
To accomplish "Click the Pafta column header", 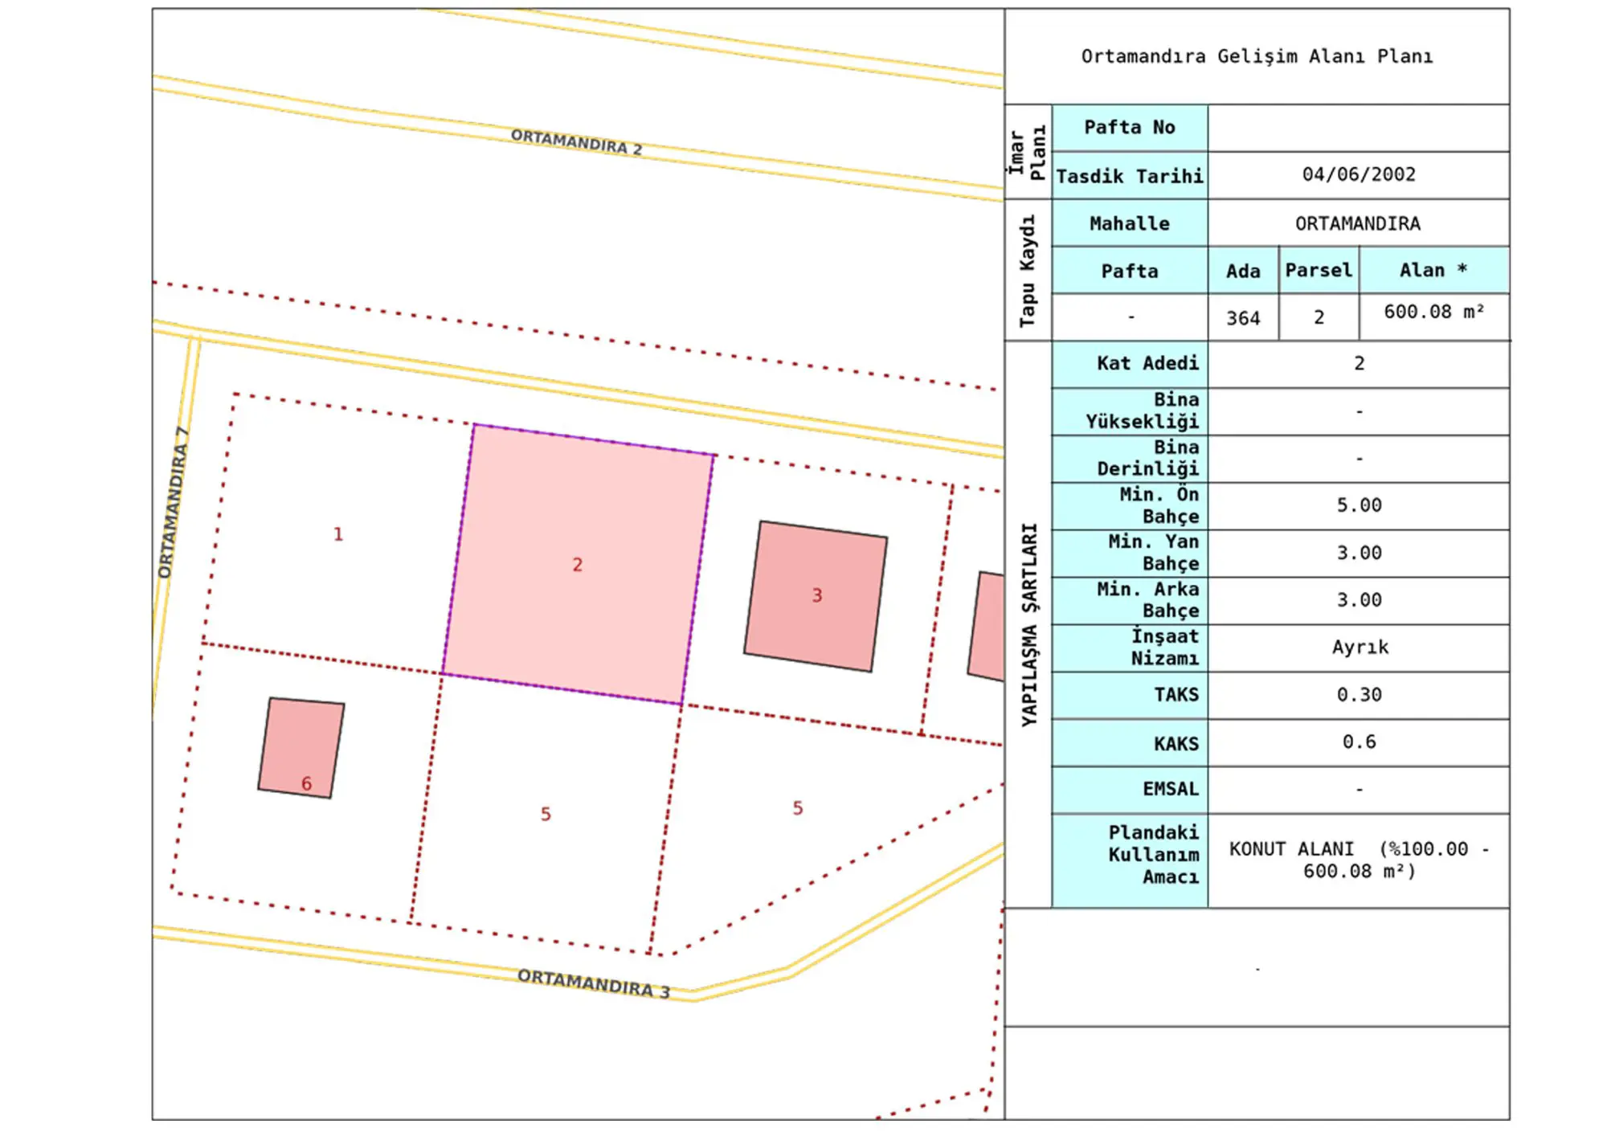I will [1130, 271].
